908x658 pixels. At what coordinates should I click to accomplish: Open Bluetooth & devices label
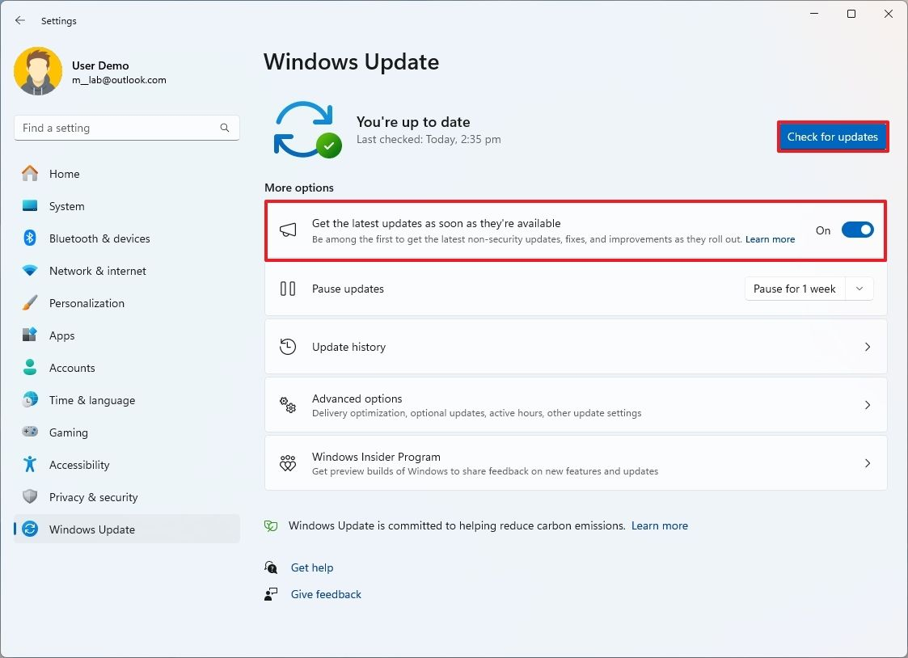point(99,238)
